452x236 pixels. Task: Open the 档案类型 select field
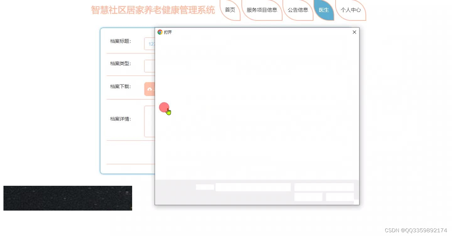point(150,66)
